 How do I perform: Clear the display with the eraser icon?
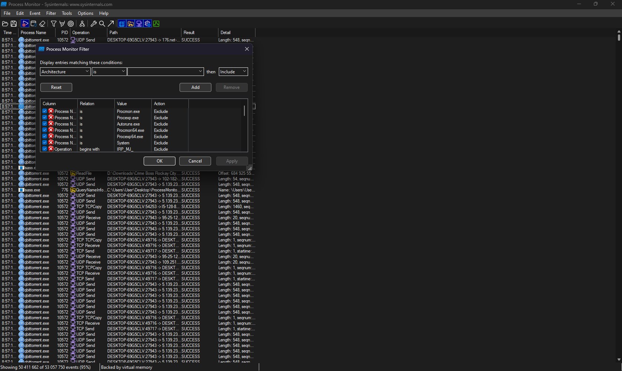(42, 24)
